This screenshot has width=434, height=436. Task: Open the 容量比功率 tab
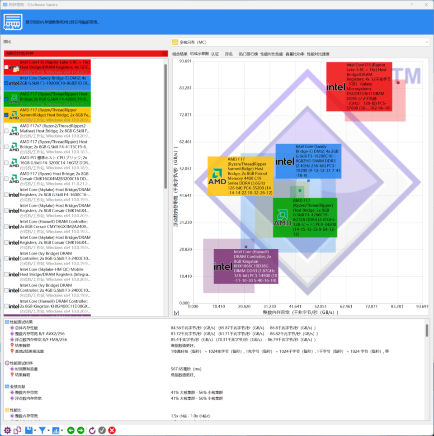(x=295, y=54)
